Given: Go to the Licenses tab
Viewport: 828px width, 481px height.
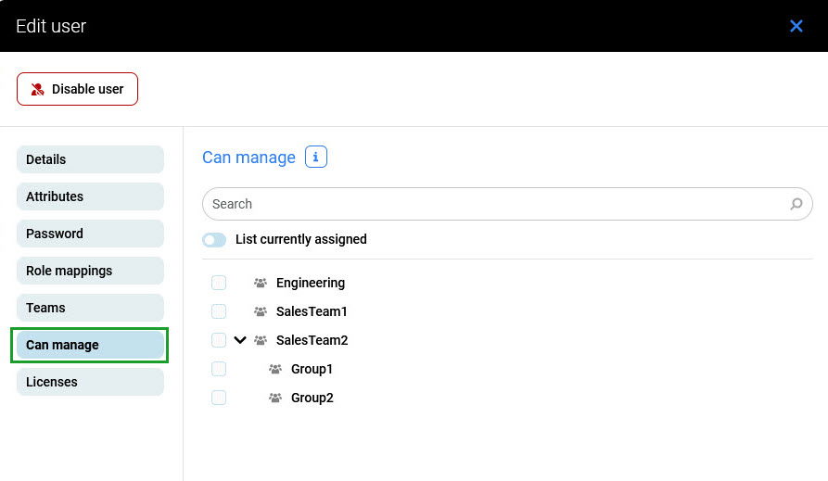Looking at the screenshot, I should (90, 382).
